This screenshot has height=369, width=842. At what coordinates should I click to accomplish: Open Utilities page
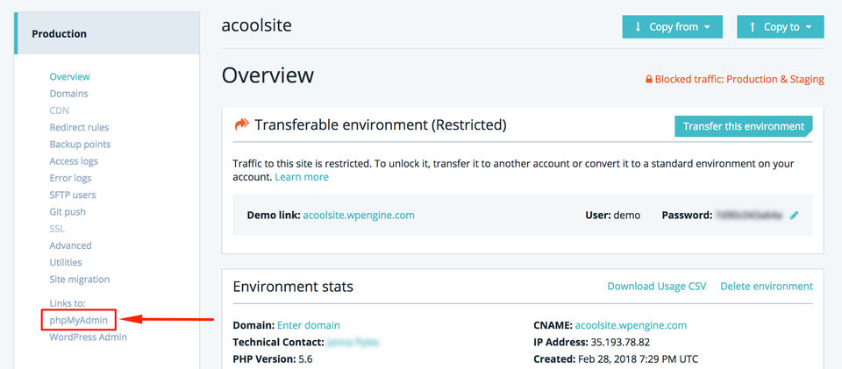click(x=66, y=262)
